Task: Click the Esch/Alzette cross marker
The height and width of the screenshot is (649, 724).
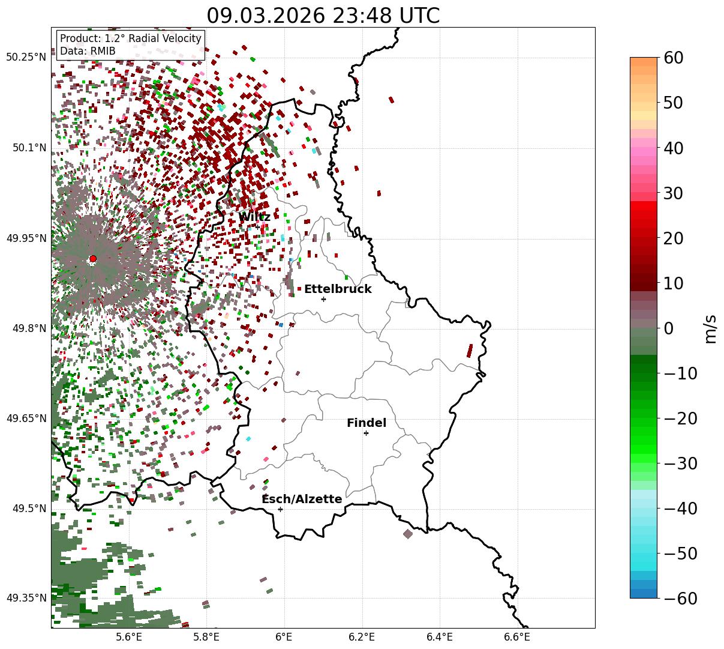Action: pos(280,509)
